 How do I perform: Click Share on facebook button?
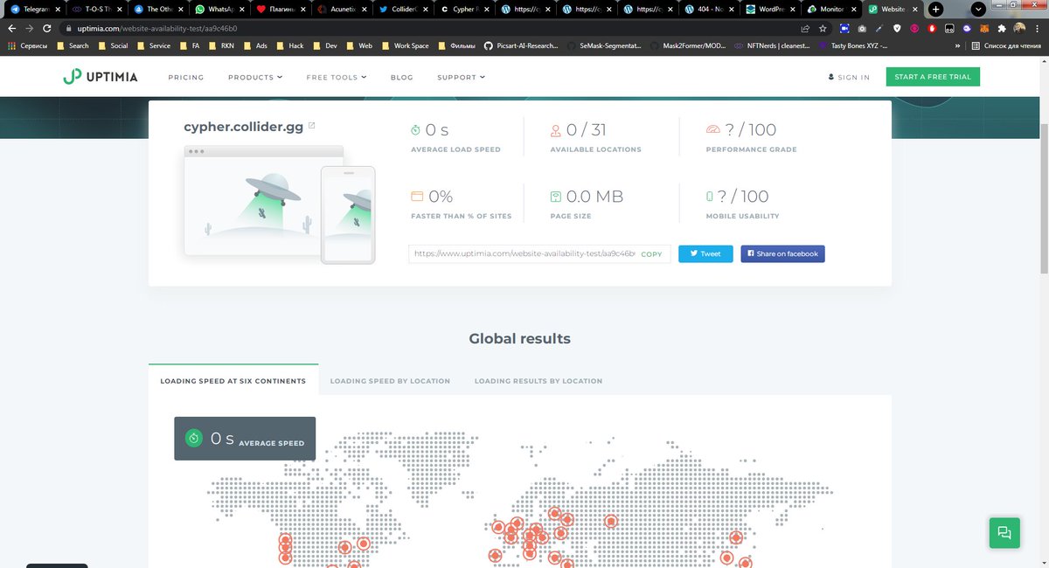pyautogui.click(x=782, y=253)
